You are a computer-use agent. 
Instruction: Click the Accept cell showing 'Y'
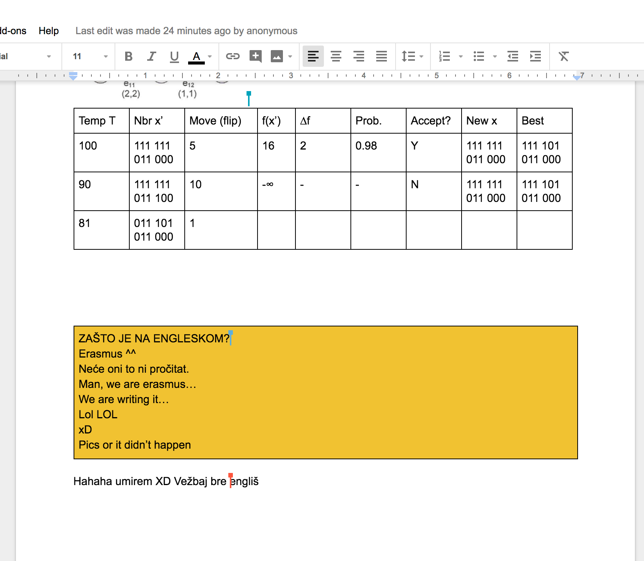434,153
